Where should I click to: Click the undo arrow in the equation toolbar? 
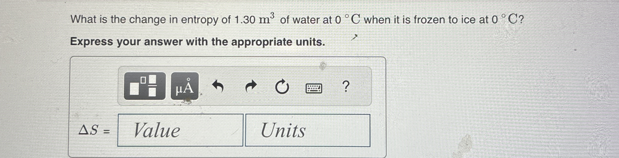219,87
